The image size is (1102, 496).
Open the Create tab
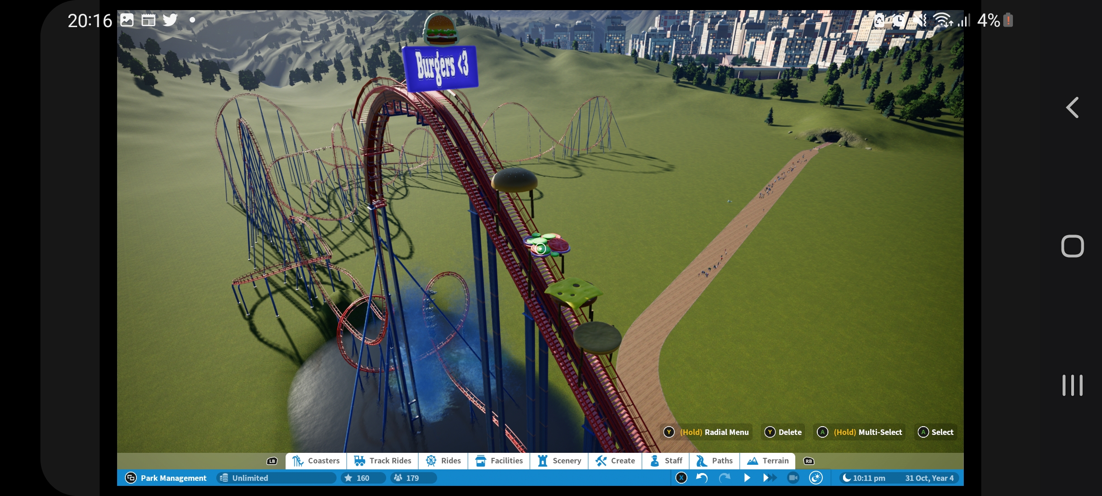tap(615, 461)
